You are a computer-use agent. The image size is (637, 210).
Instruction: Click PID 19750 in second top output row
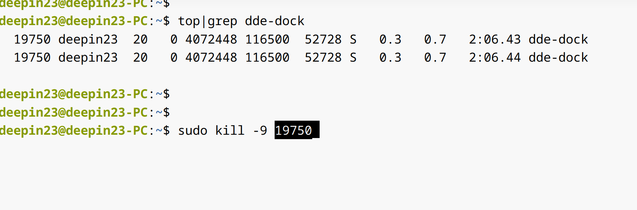(32, 57)
